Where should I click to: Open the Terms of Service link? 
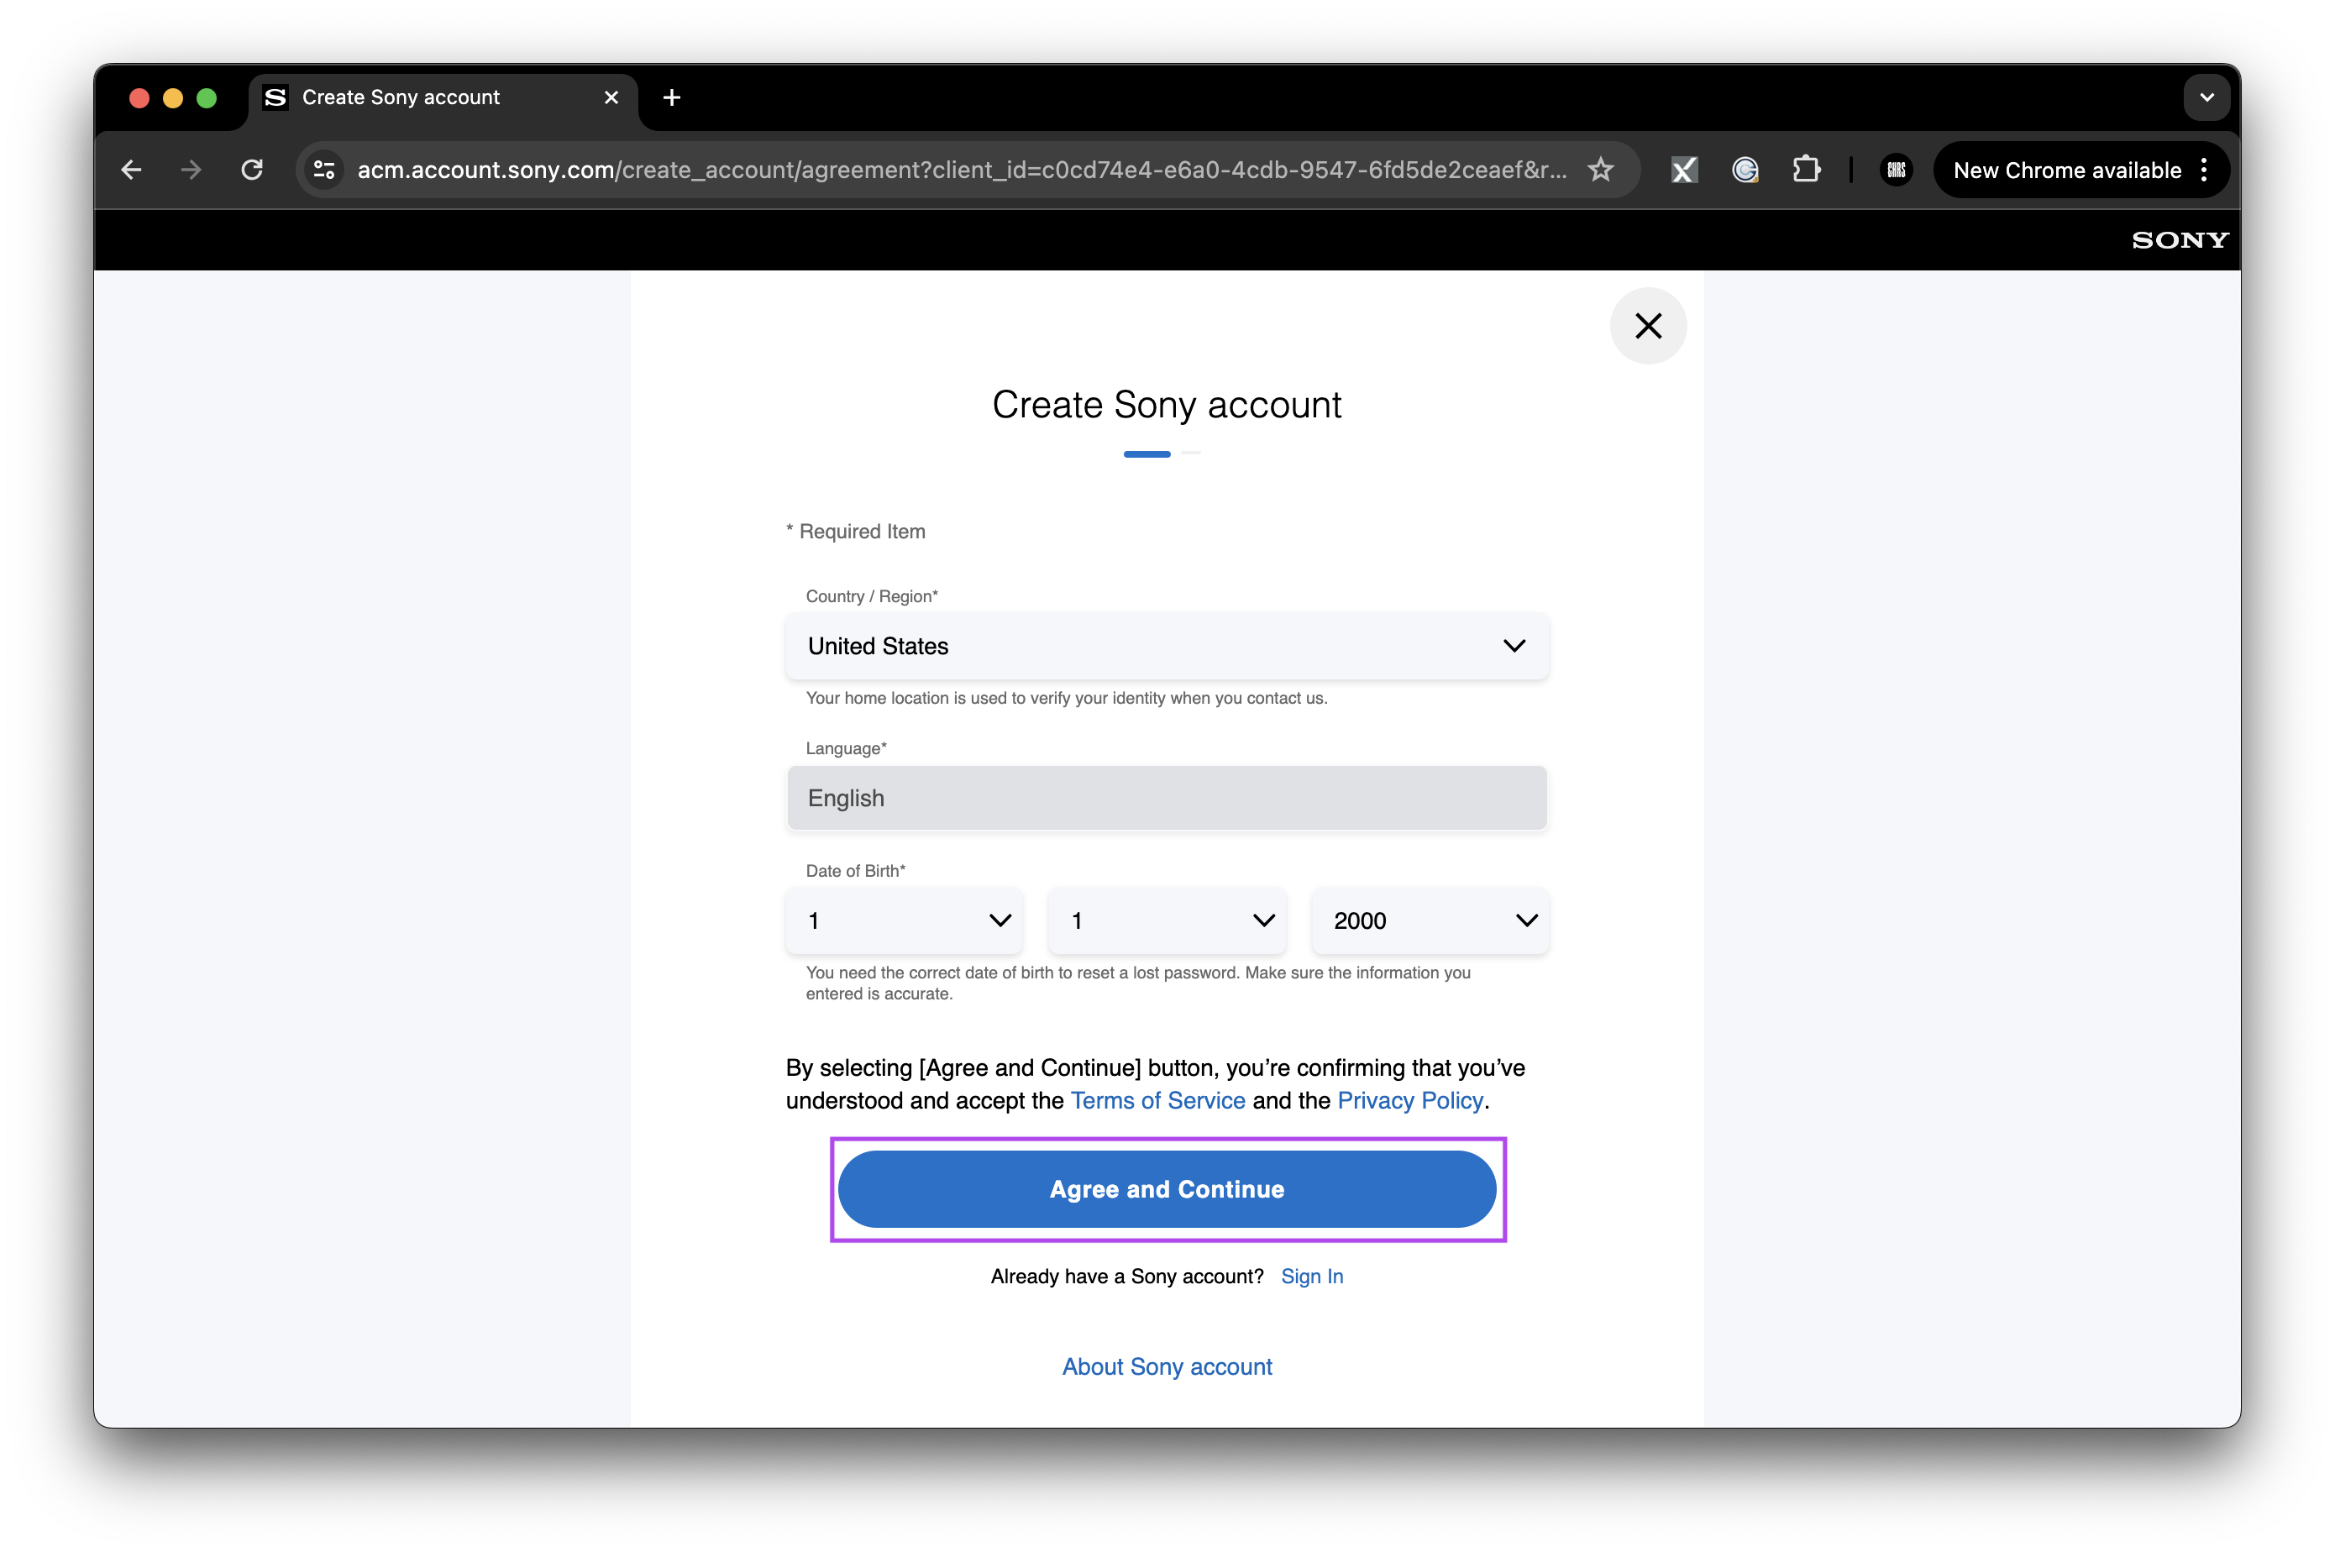(1158, 1101)
